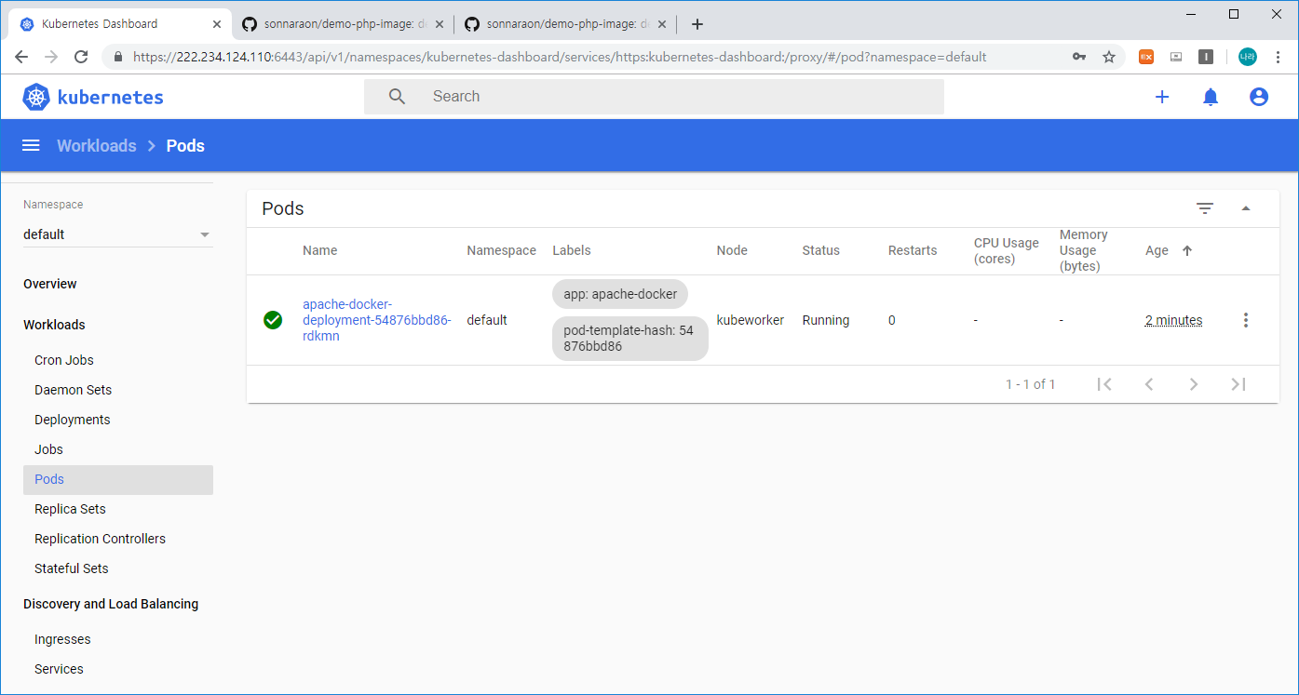Click browser back arrow
The height and width of the screenshot is (695, 1299).
point(21,57)
